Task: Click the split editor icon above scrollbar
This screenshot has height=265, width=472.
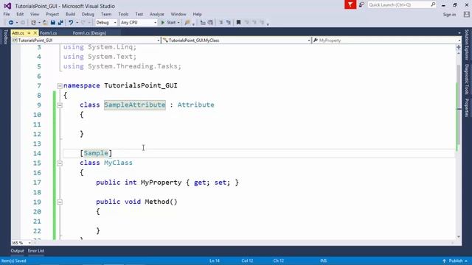Action: [x=459, y=47]
